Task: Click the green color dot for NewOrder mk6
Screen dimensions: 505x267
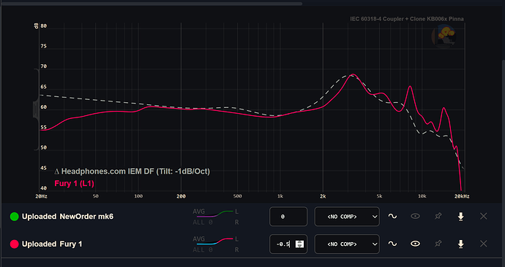Action: 14,217
